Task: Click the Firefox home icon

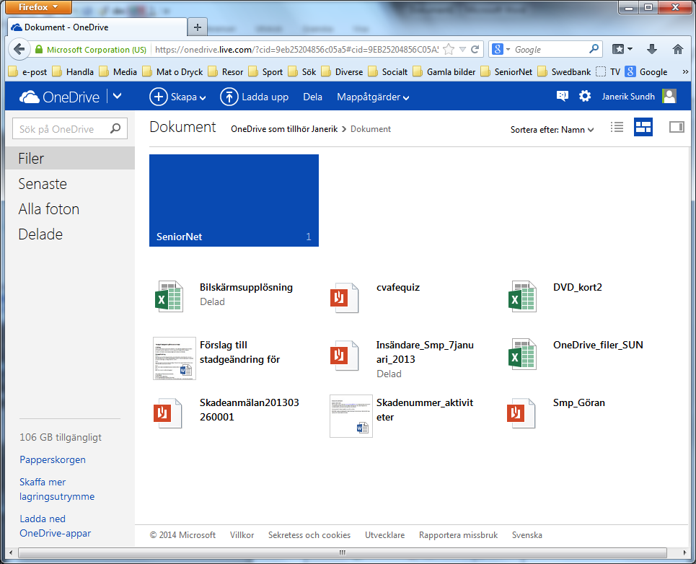Action: pos(677,49)
